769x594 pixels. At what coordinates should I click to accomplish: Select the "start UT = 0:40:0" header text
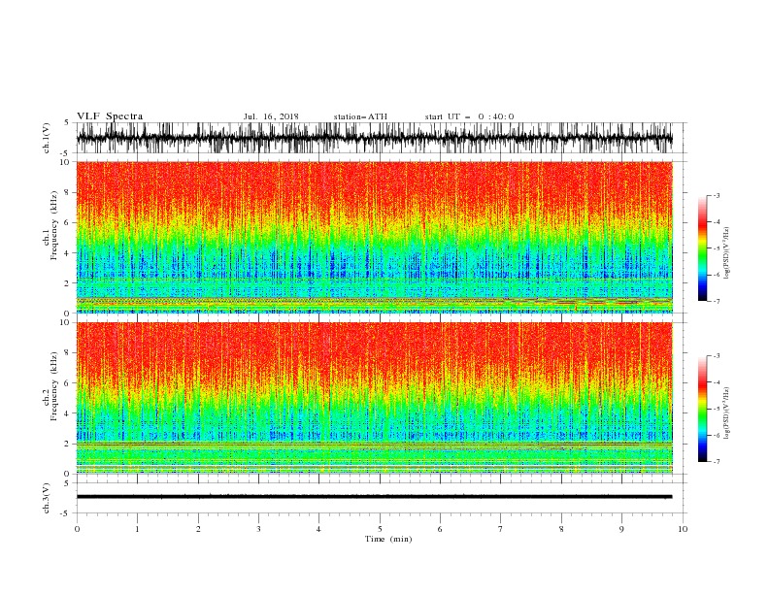tap(469, 116)
